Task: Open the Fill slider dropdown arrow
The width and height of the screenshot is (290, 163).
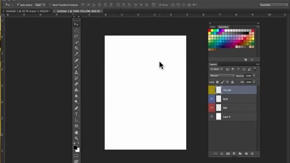Action: (x=254, y=82)
